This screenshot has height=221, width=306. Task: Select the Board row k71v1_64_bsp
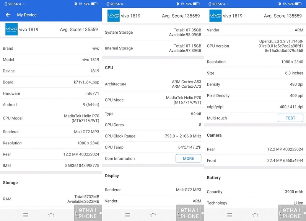click(51, 82)
